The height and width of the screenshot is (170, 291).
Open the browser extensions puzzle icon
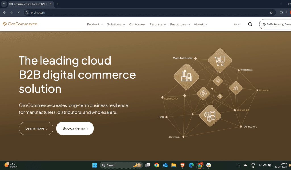pyautogui.click(x=281, y=12)
